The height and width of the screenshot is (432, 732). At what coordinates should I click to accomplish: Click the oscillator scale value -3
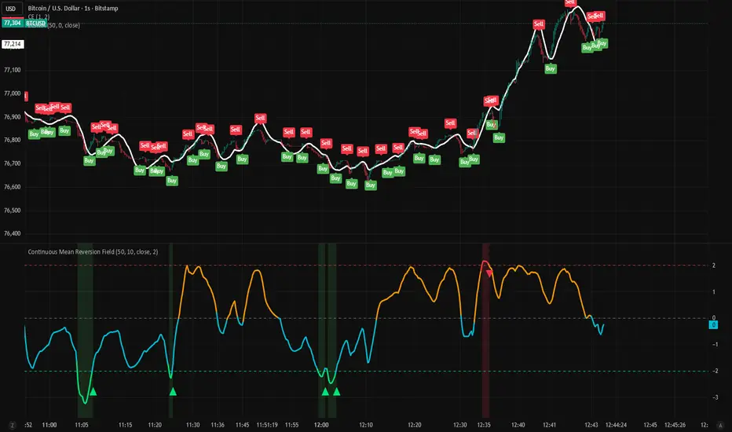point(715,397)
